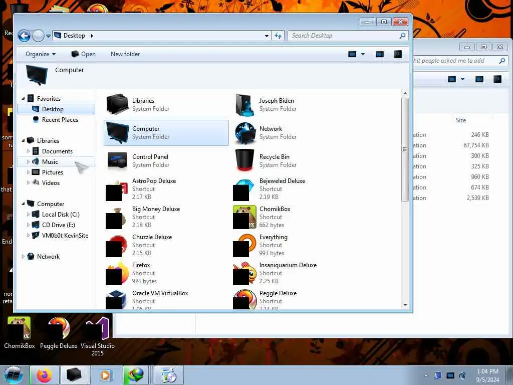The width and height of the screenshot is (513, 385).
Task: Collapse the Libraries tree group
Action: 23,140
